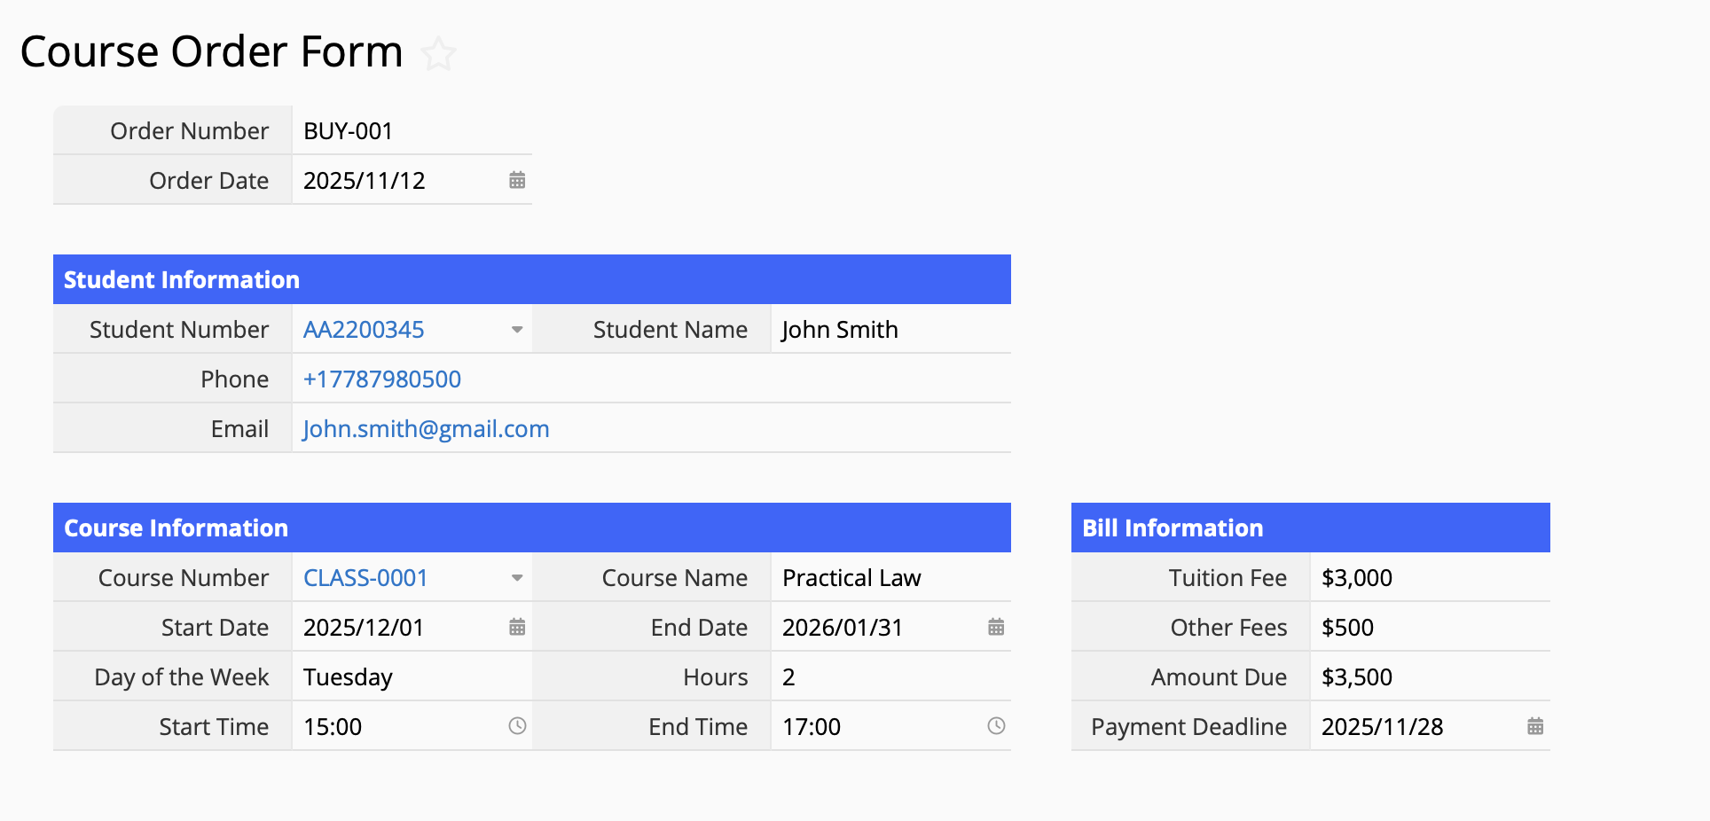Open the Order Date calendar picker
Image resolution: width=1710 pixels, height=821 pixels.
pyautogui.click(x=517, y=181)
